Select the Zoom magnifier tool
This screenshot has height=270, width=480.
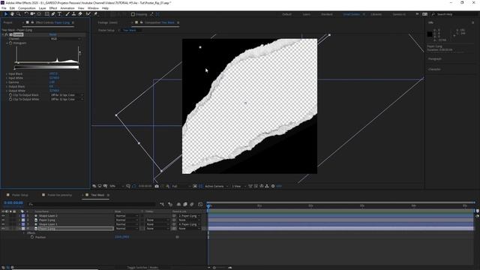(x=18, y=14)
